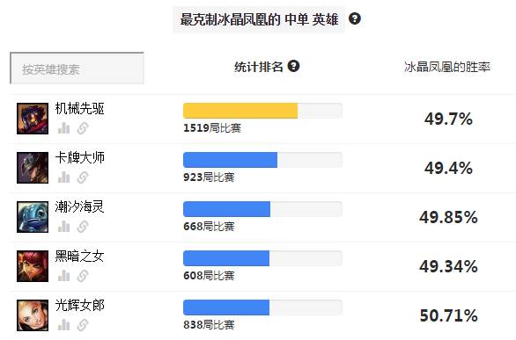Open bar chart stats icon under 黑暗之女
Screen dimensions: 516x340
click(x=64, y=276)
